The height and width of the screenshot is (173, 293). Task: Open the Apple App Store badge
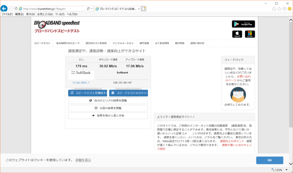[x=237, y=34]
